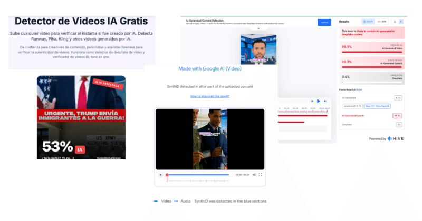Viewport: 422px width, 221px height.
Task: Click the 99.3% AI-Generated Speech frame value
Action: pyautogui.click(x=397, y=116)
